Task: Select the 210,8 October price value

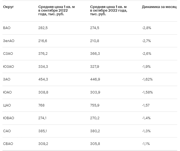Action: tap(95, 41)
